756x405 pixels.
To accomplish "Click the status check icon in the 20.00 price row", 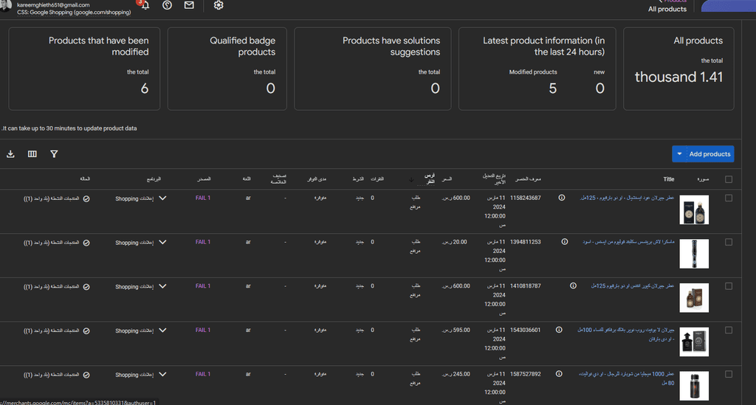I will coord(86,243).
